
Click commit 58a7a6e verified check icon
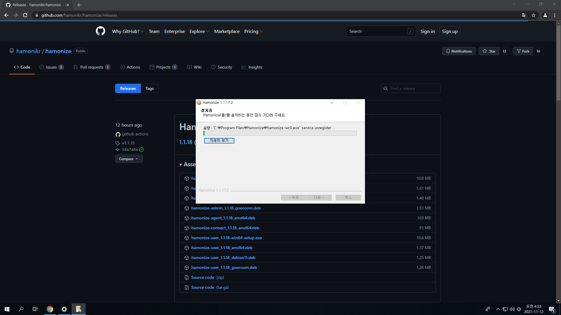point(141,150)
